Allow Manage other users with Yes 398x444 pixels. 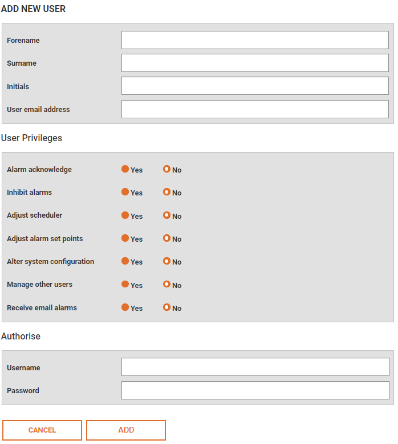[125, 285]
